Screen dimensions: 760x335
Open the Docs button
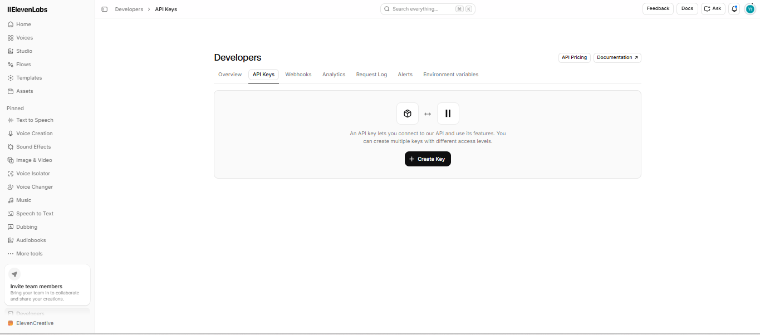687,9
